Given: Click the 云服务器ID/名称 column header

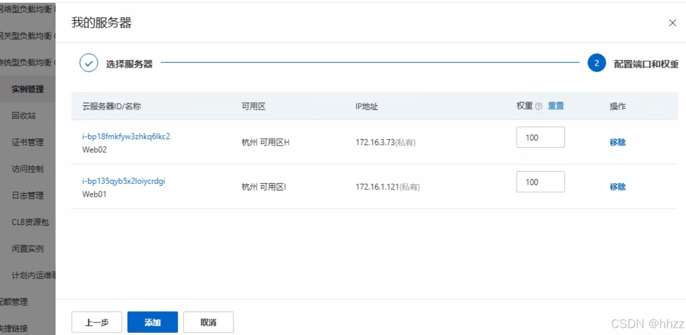Looking at the screenshot, I should (x=112, y=106).
